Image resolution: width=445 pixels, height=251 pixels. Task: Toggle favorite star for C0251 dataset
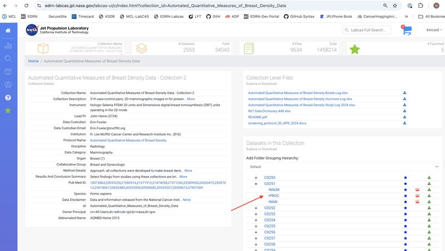coord(406,184)
